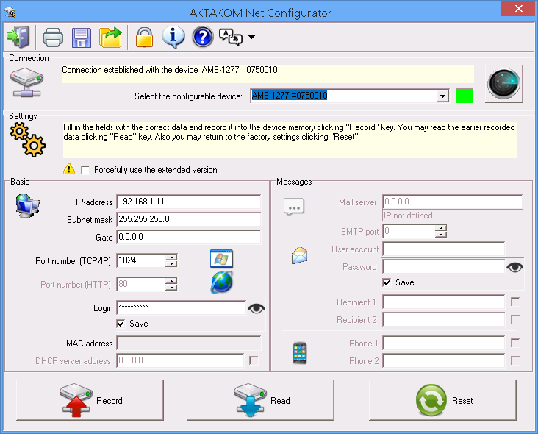Click the gears settings icon
The image size is (538, 434).
28,140
